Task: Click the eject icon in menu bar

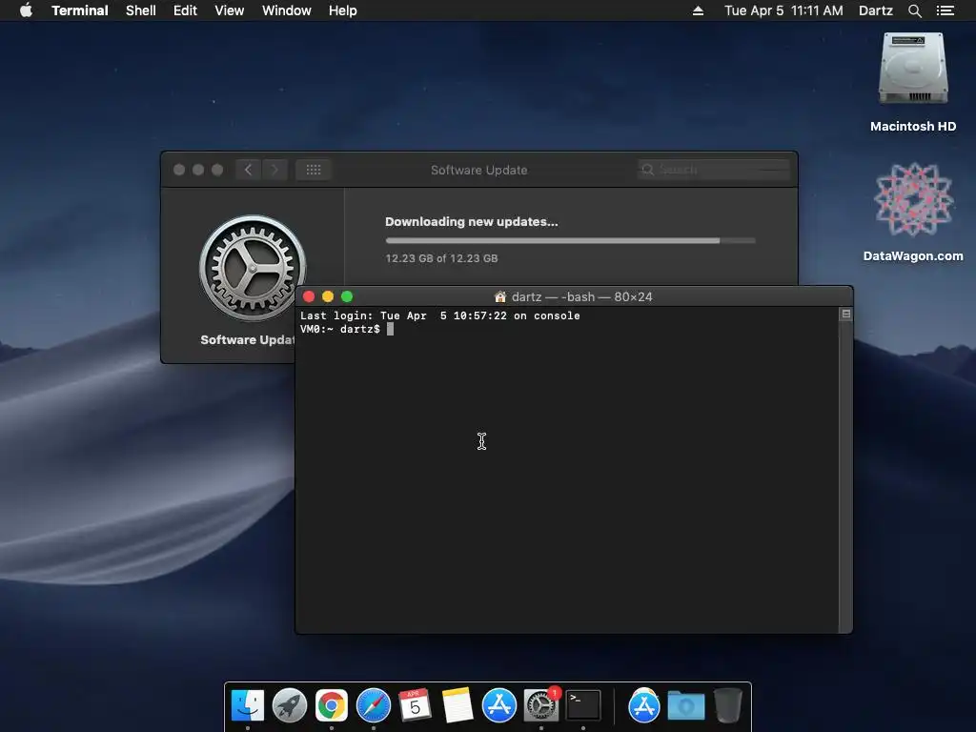Action: pos(698,10)
